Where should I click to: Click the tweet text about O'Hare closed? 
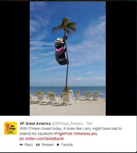[x=71, y=131]
